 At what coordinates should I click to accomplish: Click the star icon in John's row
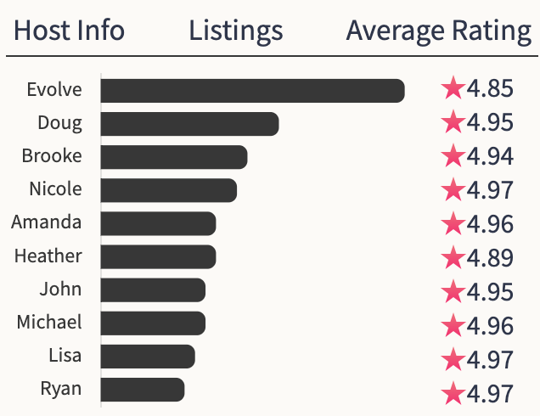coord(453,291)
